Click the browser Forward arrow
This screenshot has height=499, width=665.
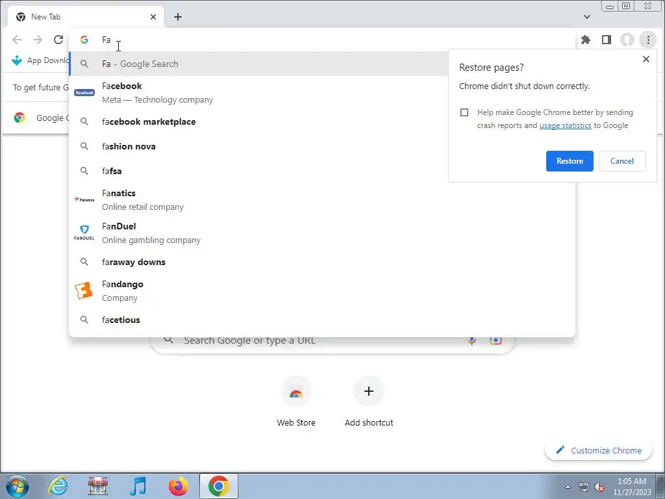tap(38, 40)
